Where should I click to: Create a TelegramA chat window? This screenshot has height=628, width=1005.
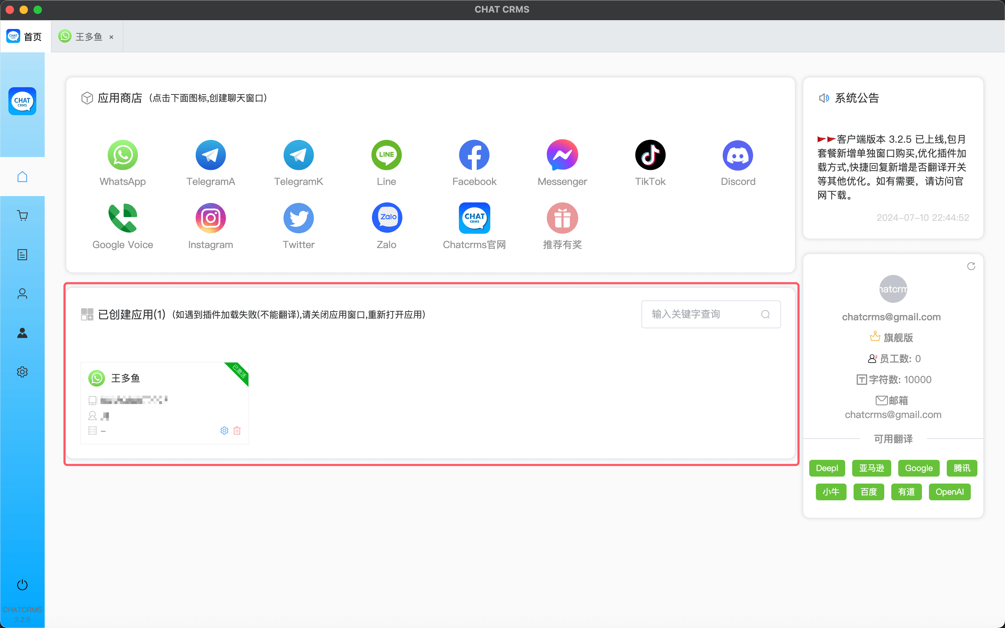(x=210, y=155)
